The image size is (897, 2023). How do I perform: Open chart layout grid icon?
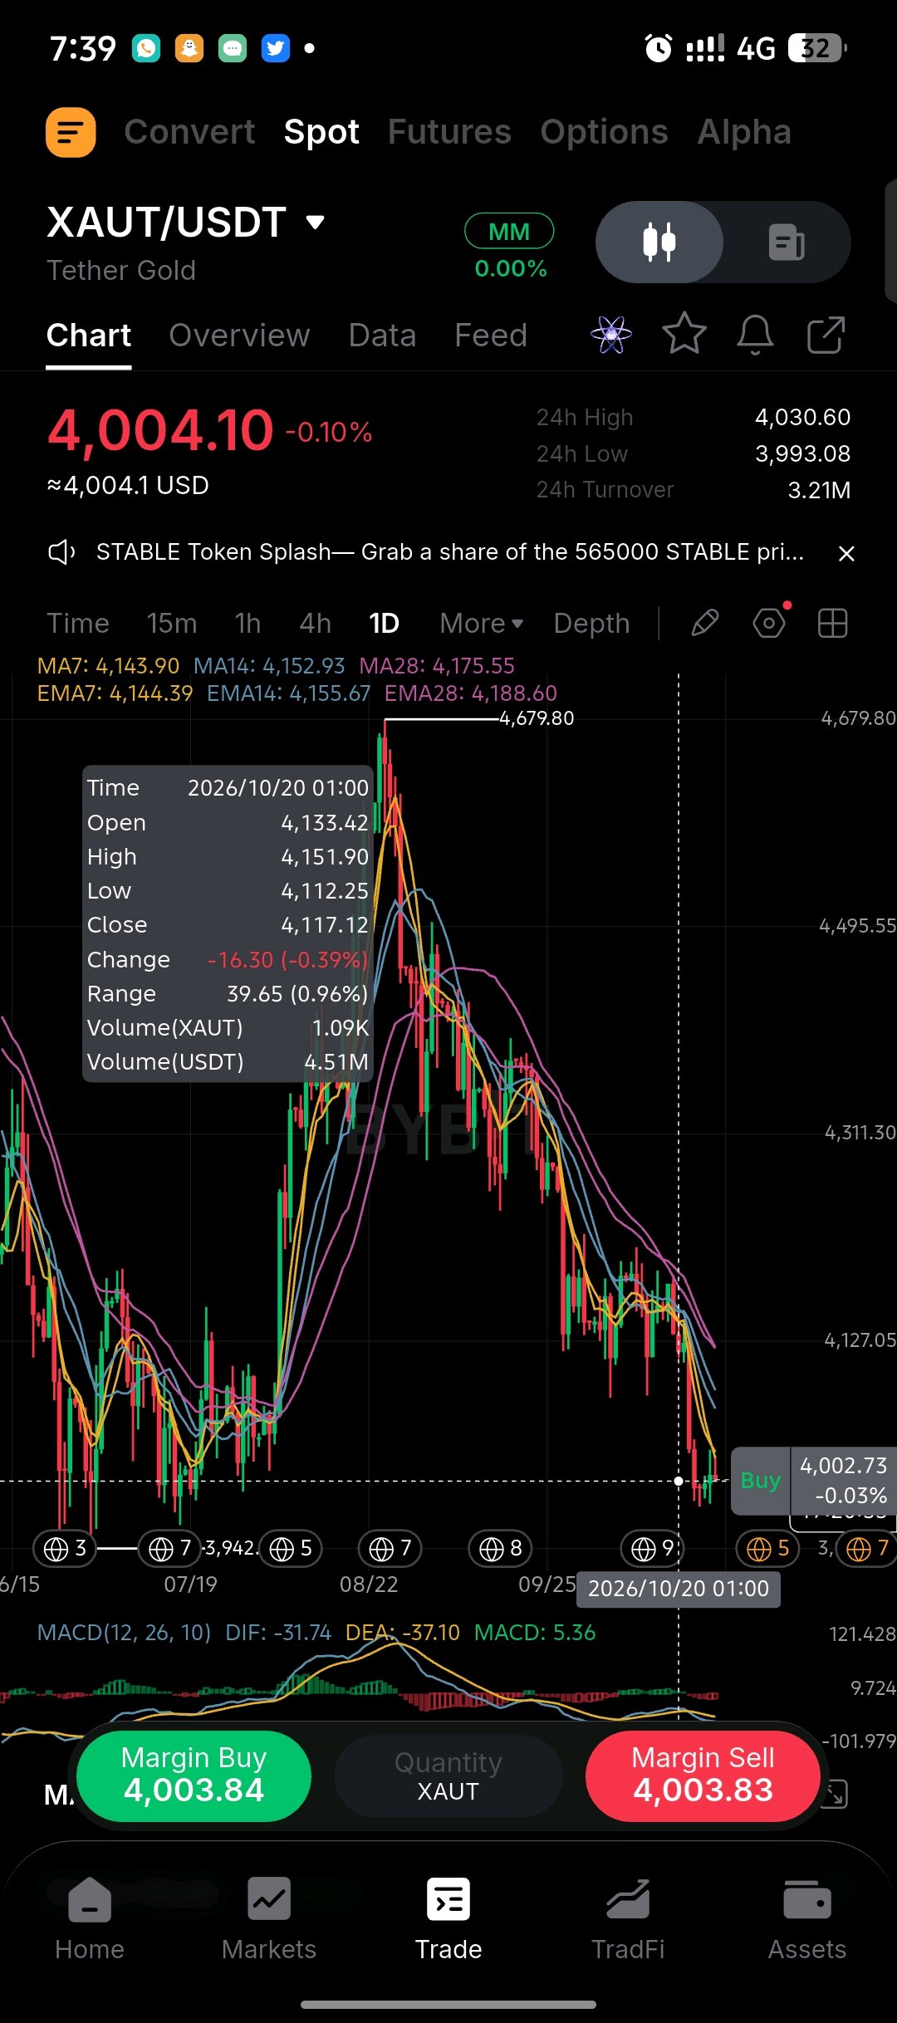click(x=832, y=623)
